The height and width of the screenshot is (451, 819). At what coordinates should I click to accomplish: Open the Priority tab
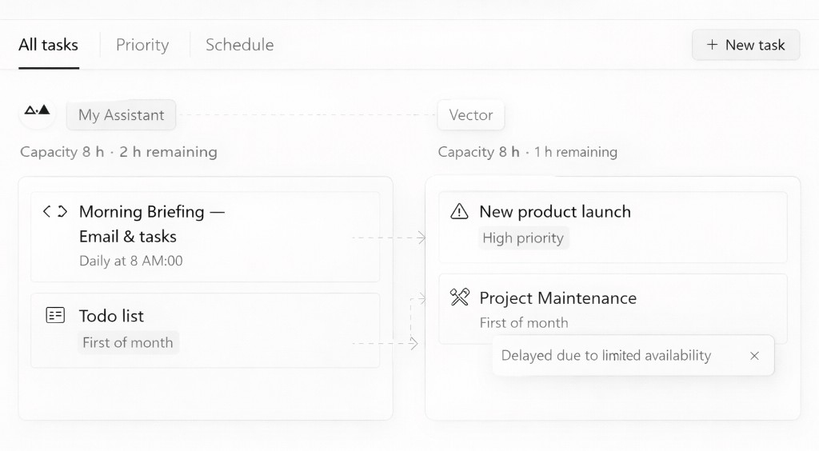click(x=142, y=45)
